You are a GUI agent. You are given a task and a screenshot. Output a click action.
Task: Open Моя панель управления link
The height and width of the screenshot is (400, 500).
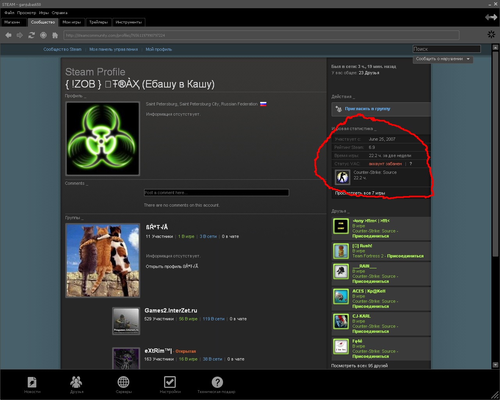coord(114,49)
